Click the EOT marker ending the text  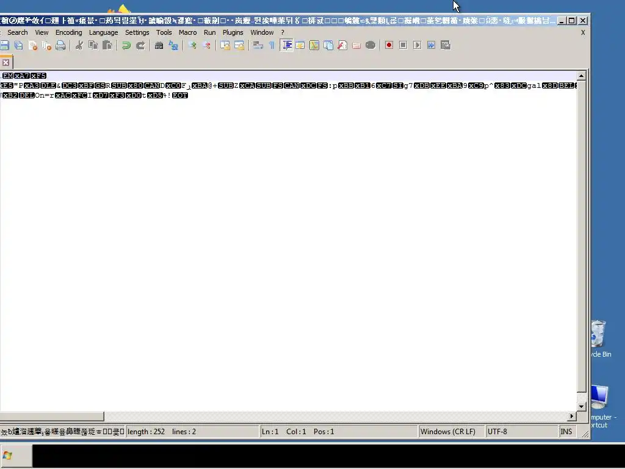(x=180, y=95)
